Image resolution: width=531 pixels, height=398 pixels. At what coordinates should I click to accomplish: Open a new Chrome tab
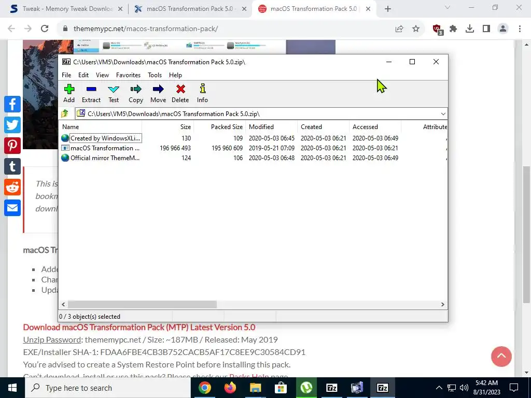pos(388,9)
